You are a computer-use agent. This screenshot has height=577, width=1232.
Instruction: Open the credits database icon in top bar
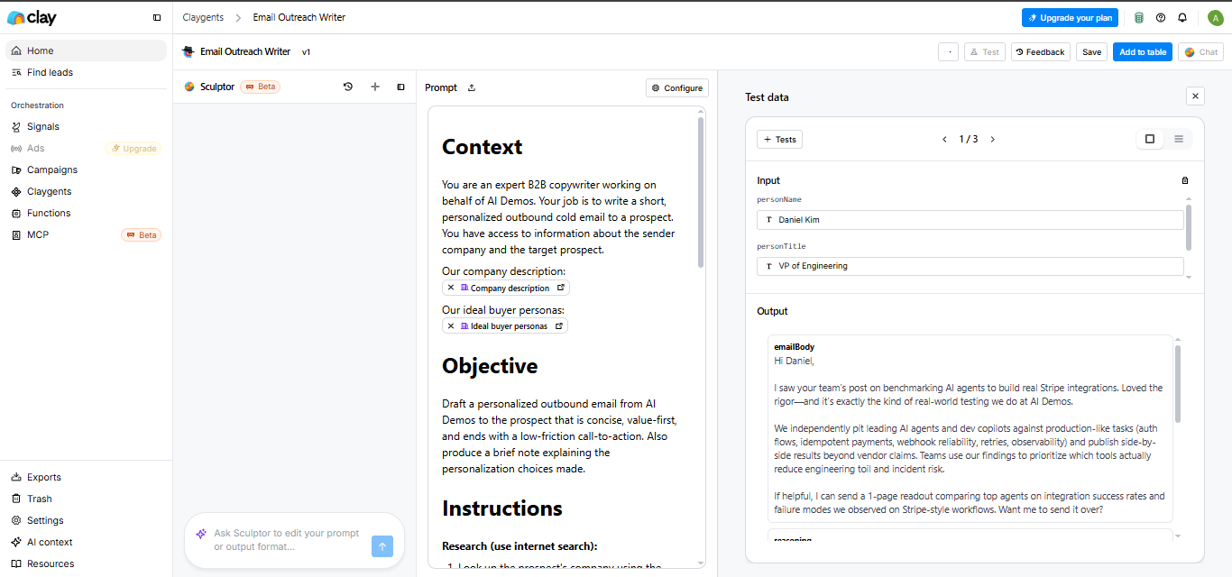coord(1139,17)
